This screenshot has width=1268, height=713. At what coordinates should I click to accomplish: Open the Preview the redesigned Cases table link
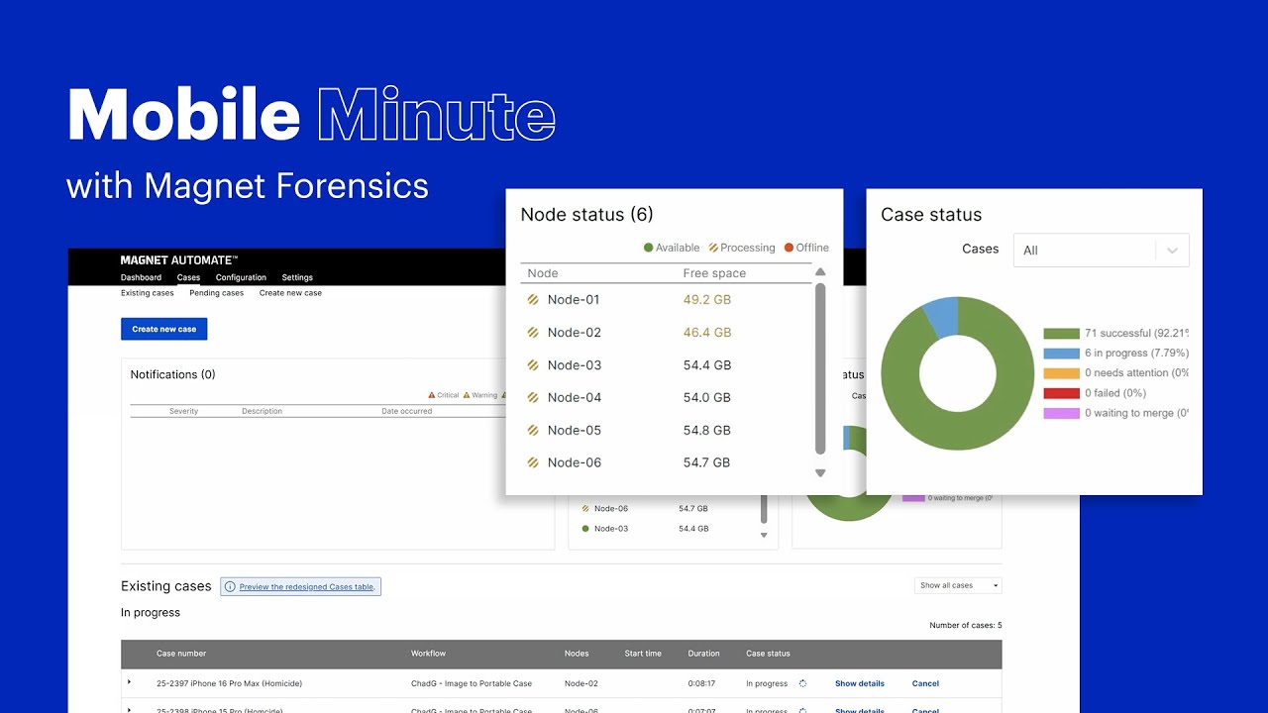307,586
